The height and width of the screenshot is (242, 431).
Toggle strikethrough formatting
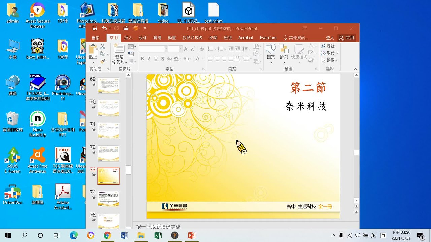point(170,59)
